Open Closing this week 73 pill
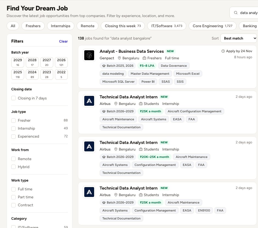 [123, 26]
